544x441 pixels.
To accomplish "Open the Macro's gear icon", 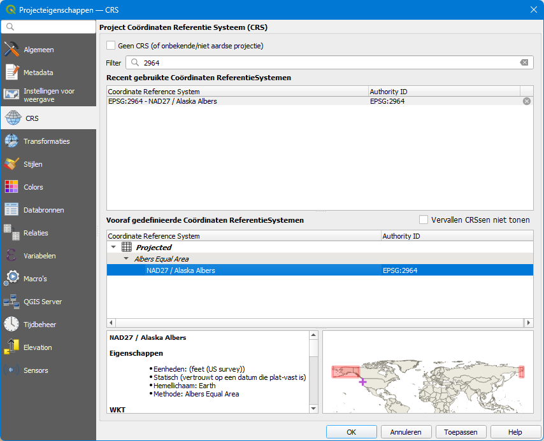I will (x=11, y=279).
